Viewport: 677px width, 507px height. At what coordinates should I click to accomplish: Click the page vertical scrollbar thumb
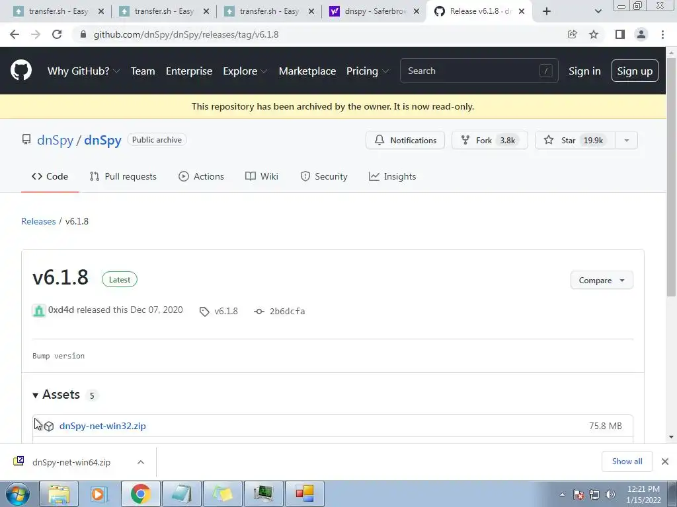click(x=671, y=177)
